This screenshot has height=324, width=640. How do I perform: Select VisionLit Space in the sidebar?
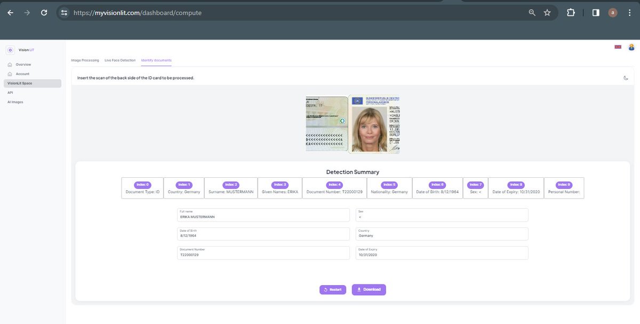point(32,83)
